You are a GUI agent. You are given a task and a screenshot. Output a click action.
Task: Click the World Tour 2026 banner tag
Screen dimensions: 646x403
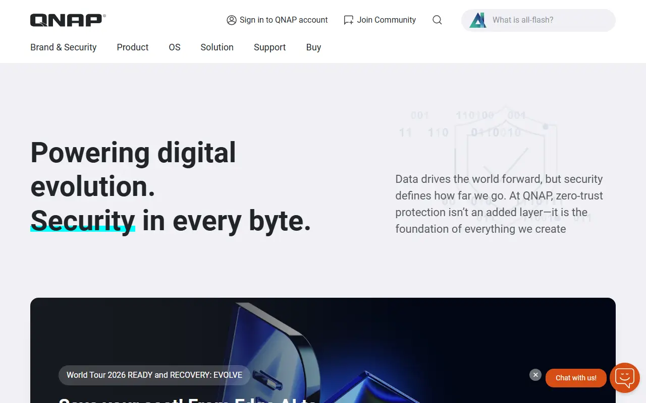154,375
